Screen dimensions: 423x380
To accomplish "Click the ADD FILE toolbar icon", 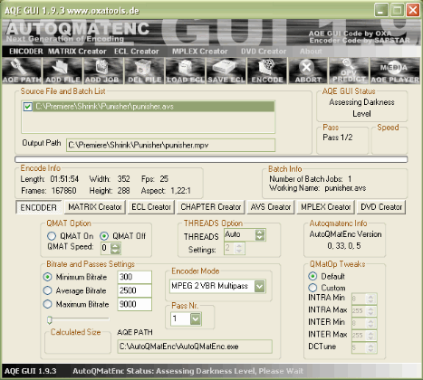I will [x=62, y=71].
